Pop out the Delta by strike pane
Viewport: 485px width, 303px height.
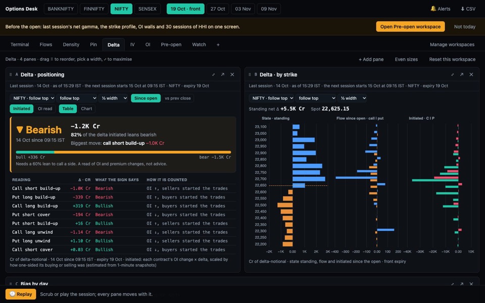(x=462, y=75)
